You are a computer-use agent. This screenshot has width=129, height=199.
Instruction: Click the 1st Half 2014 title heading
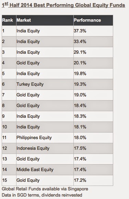(x=63, y=5)
